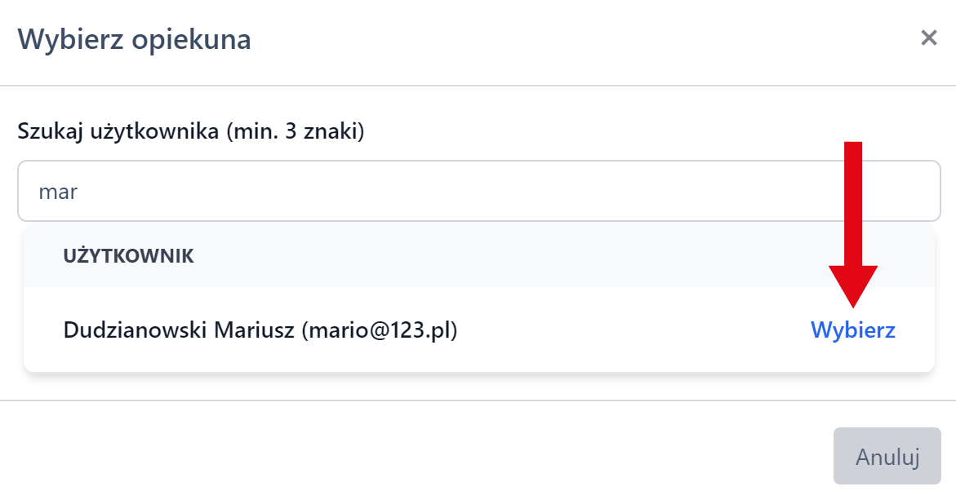Click the UŻYTKOWNIK column header

point(128,256)
